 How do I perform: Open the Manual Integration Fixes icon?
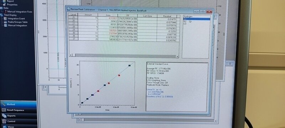coord(6,12)
